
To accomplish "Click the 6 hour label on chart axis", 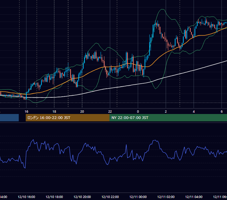I will coord(222,112).
